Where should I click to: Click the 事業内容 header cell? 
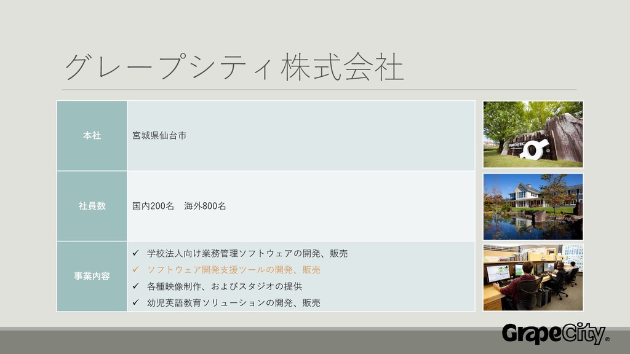pyautogui.click(x=92, y=276)
